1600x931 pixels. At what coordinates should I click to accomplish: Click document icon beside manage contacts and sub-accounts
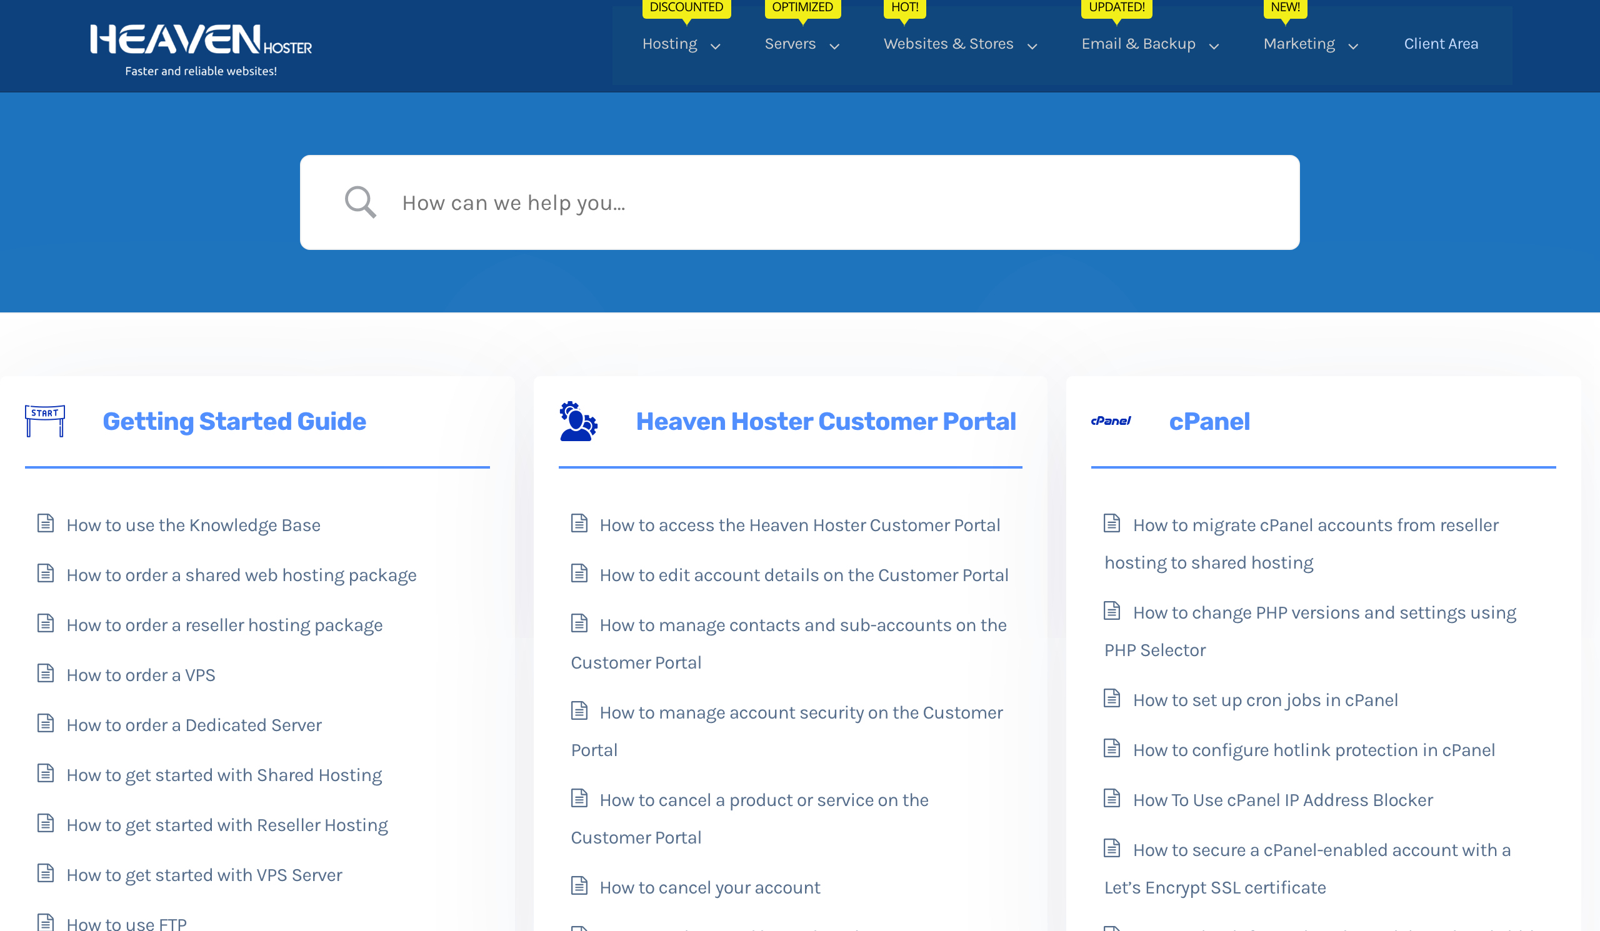click(x=579, y=623)
